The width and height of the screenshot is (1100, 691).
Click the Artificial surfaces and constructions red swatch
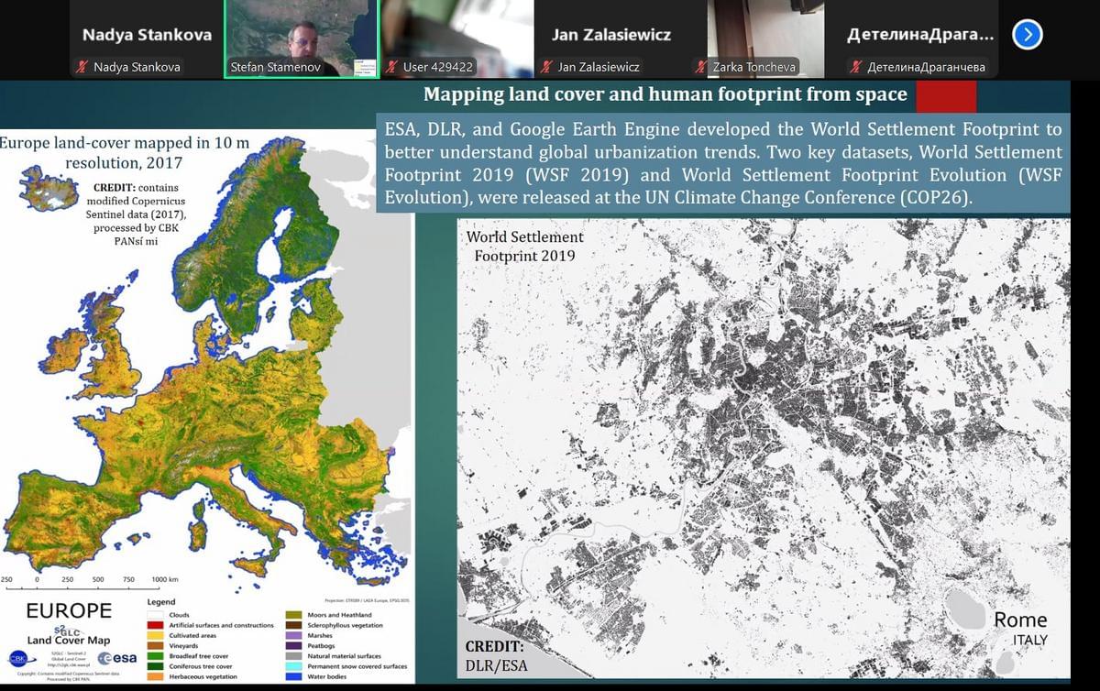pos(154,625)
